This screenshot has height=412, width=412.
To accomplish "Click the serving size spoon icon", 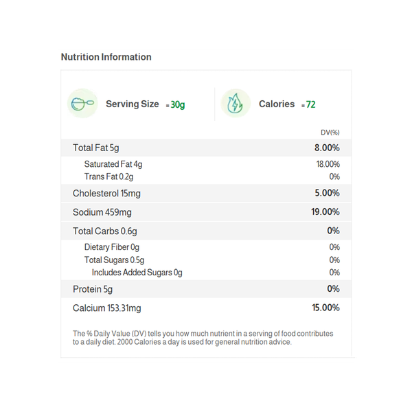I will pyautogui.click(x=83, y=104).
